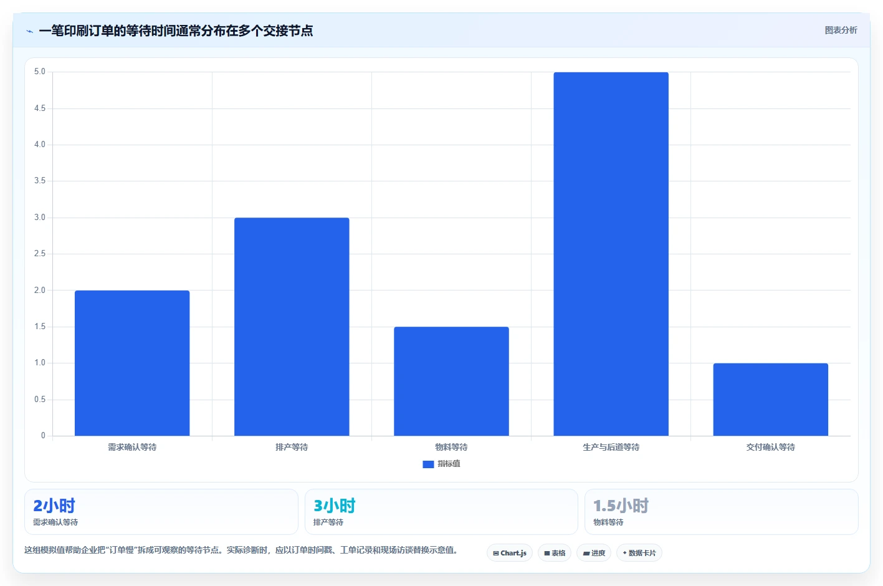
Task: Click the 1.5小时 data card value
Action: coord(621,506)
